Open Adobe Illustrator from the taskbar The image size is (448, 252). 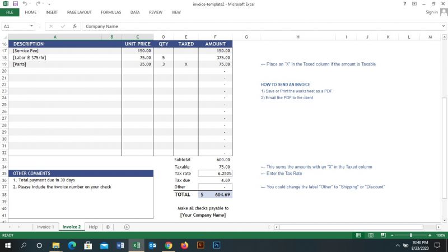200,245
